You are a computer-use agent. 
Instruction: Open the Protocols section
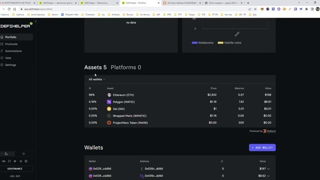11,44
